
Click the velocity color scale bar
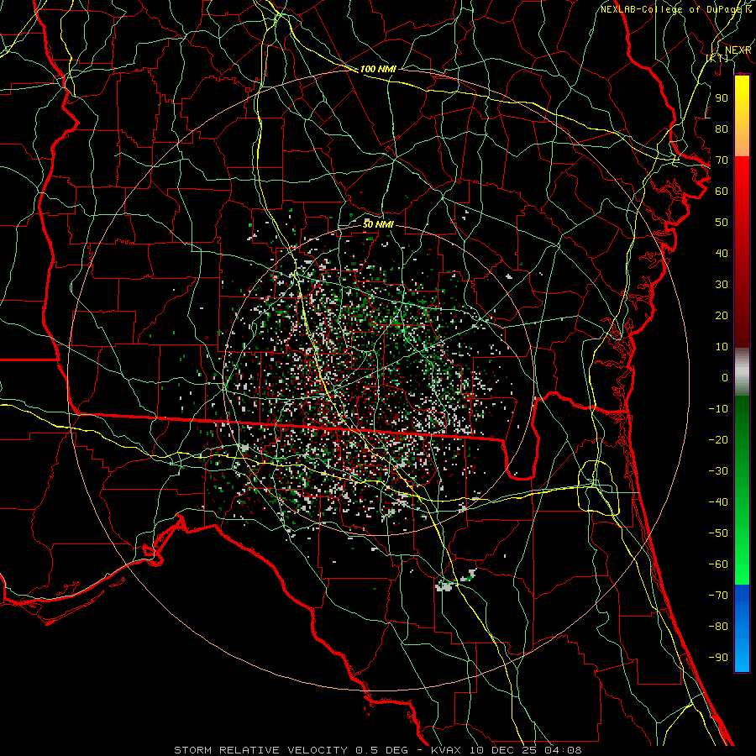[x=742, y=373]
